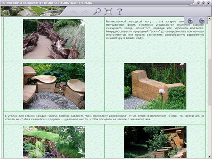Viewport: 212px width, 159px height.
Task: Click the window title bar text
Action: click(47, 3)
